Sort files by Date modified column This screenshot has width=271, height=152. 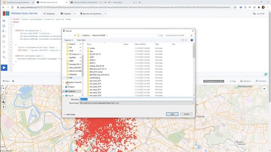pos(140,44)
